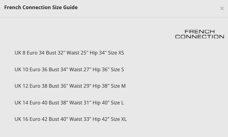
Task: Click the French Connection brand logo
Action: (x=200, y=34)
